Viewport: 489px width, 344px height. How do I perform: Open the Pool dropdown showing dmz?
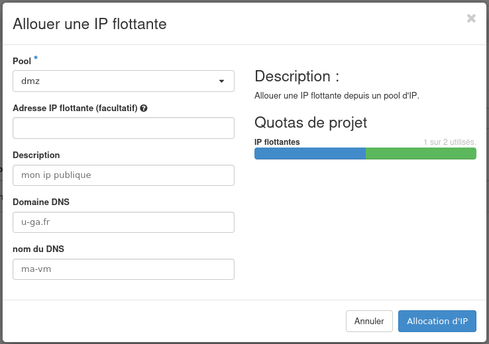[x=123, y=81]
